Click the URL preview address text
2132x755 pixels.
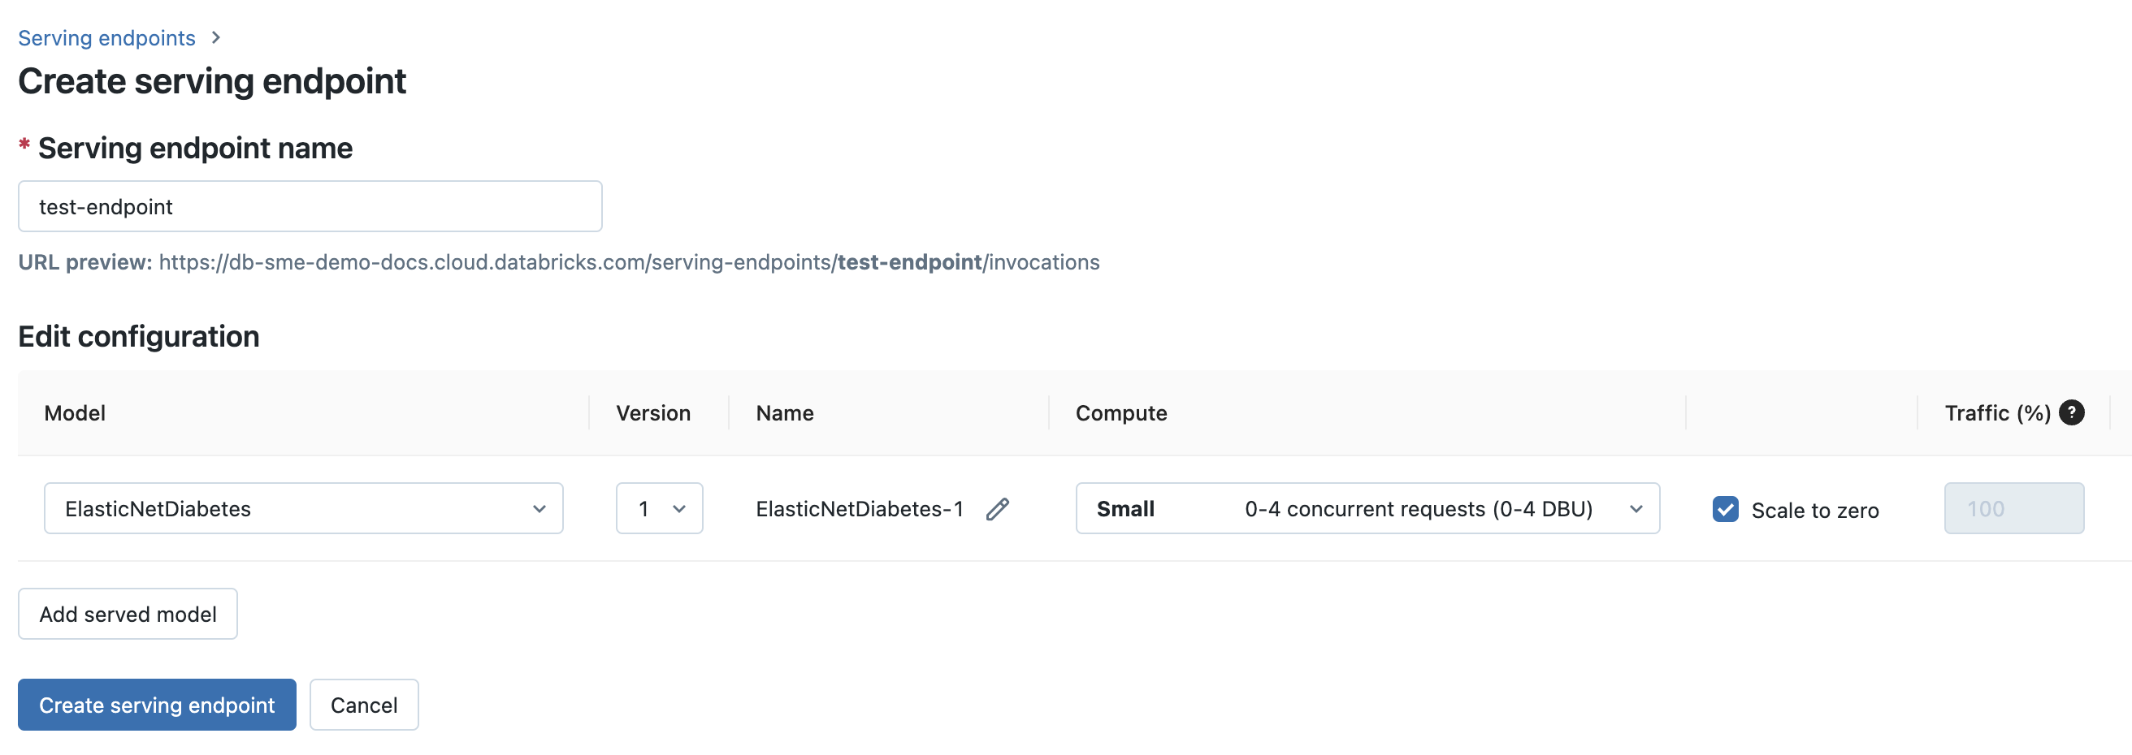tap(629, 262)
